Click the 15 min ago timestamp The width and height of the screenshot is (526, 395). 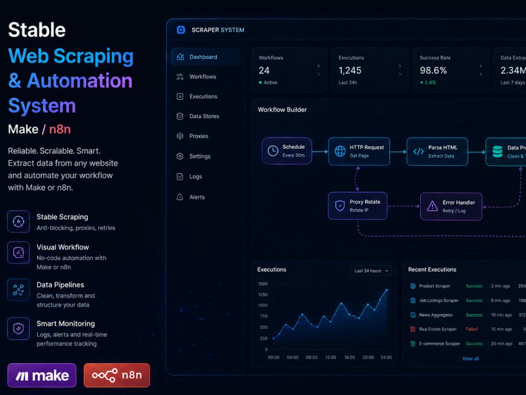501,329
